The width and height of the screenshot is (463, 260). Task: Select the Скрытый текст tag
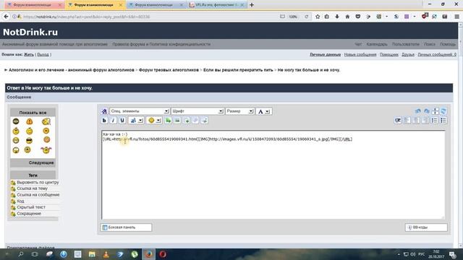[31, 207]
